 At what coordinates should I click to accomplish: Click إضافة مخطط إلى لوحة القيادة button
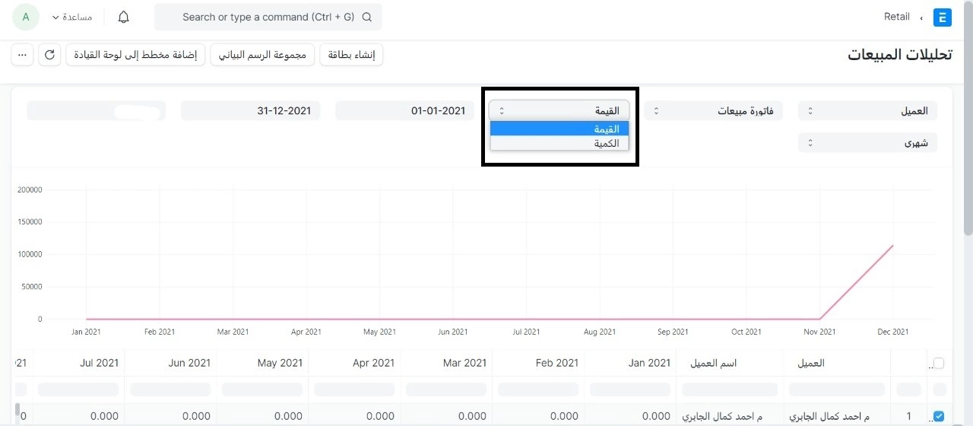coord(136,55)
